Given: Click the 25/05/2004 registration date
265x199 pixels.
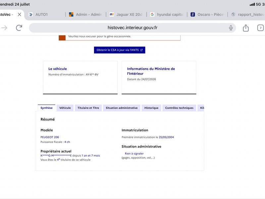Looking at the screenshot, I should 166,137.
